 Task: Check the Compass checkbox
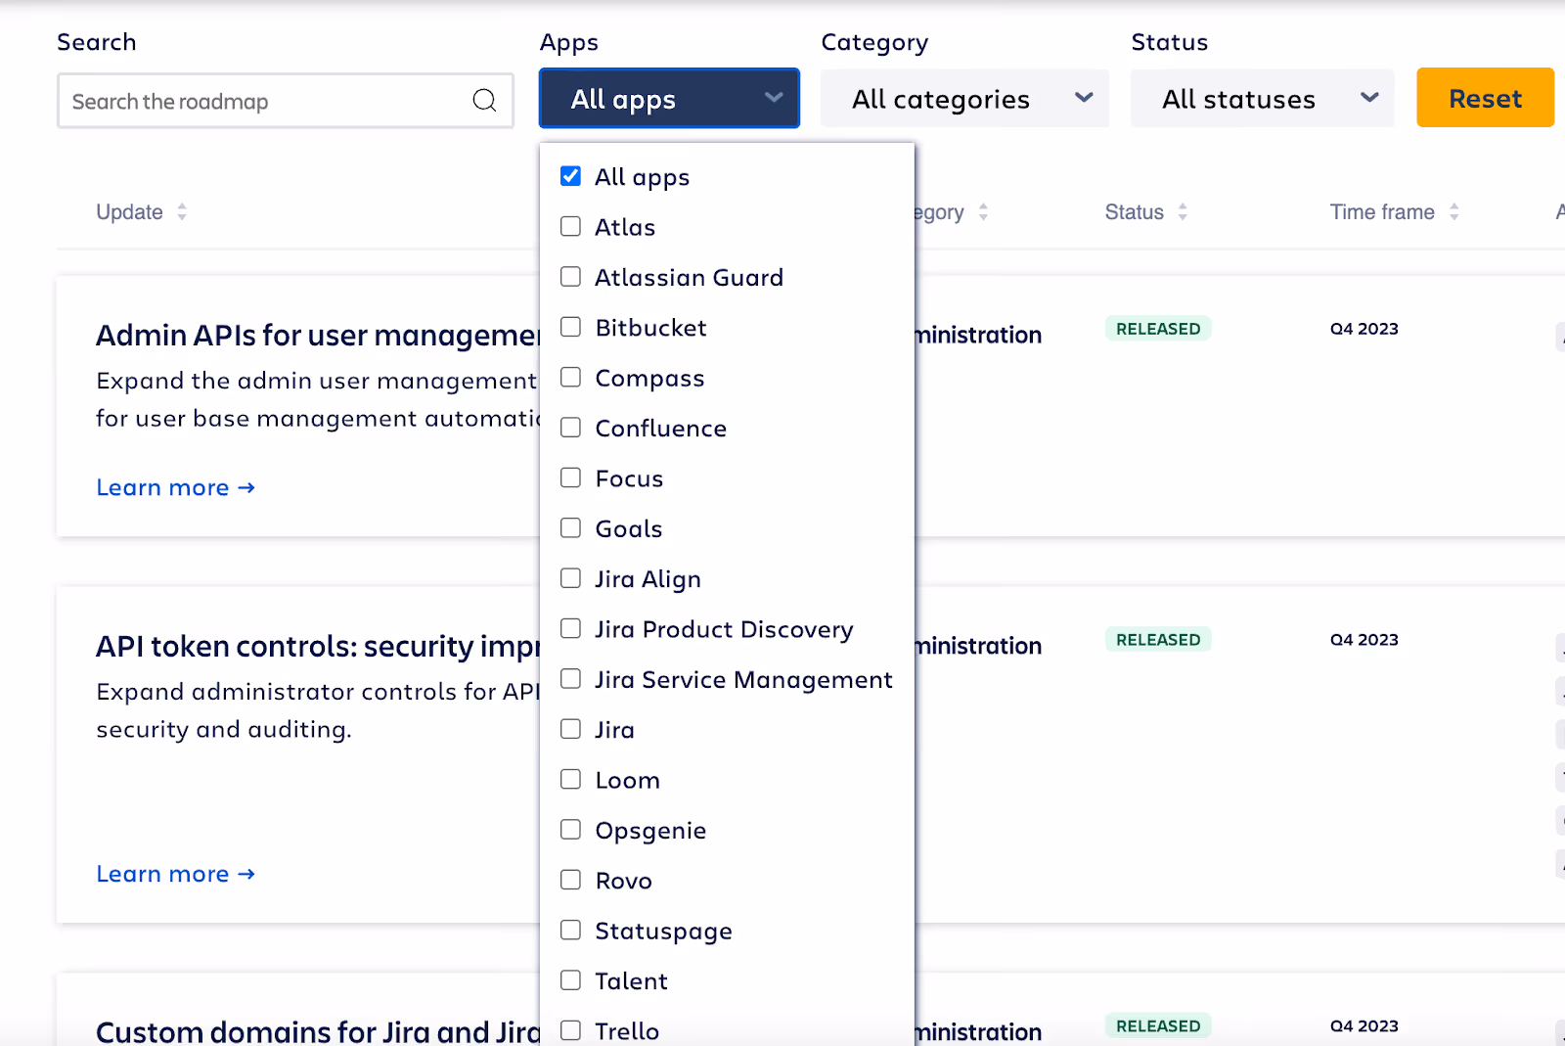pos(570,377)
